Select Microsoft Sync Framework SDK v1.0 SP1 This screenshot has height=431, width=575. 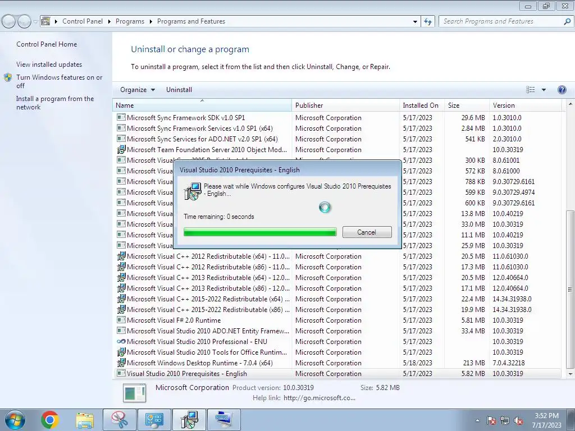[337, 118]
